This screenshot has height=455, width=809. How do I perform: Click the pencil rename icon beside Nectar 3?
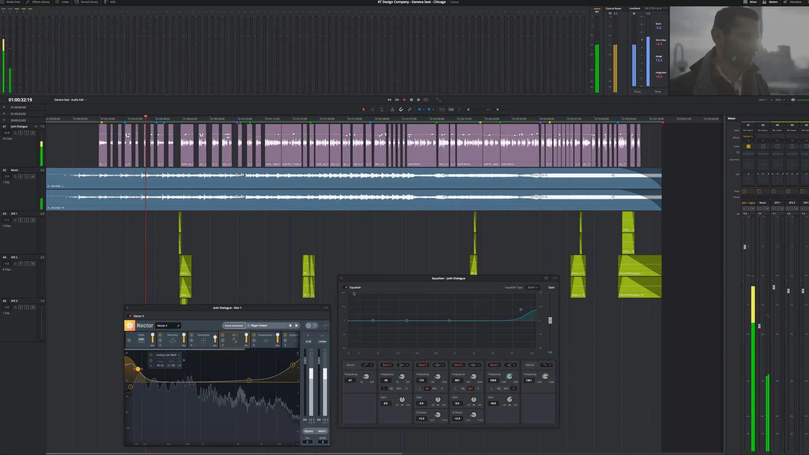pos(178,325)
